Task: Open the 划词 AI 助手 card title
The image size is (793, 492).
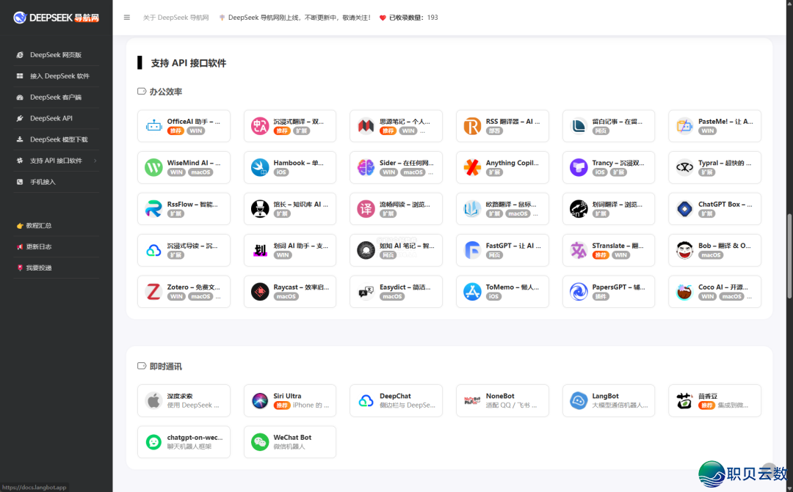Action: pyautogui.click(x=300, y=246)
